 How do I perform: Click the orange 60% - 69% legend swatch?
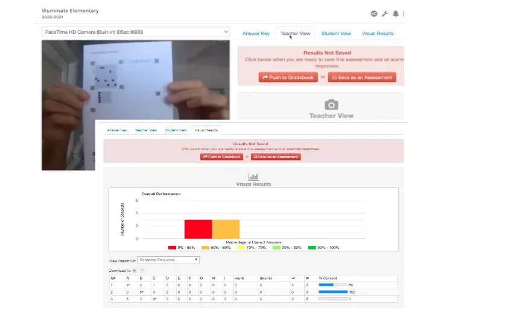[x=205, y=248]
